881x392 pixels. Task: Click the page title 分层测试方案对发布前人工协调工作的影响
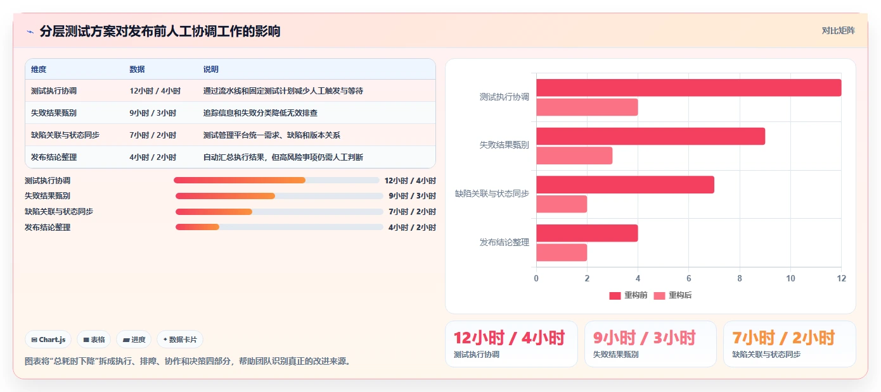pyautogui.click(x=160, y=32)
